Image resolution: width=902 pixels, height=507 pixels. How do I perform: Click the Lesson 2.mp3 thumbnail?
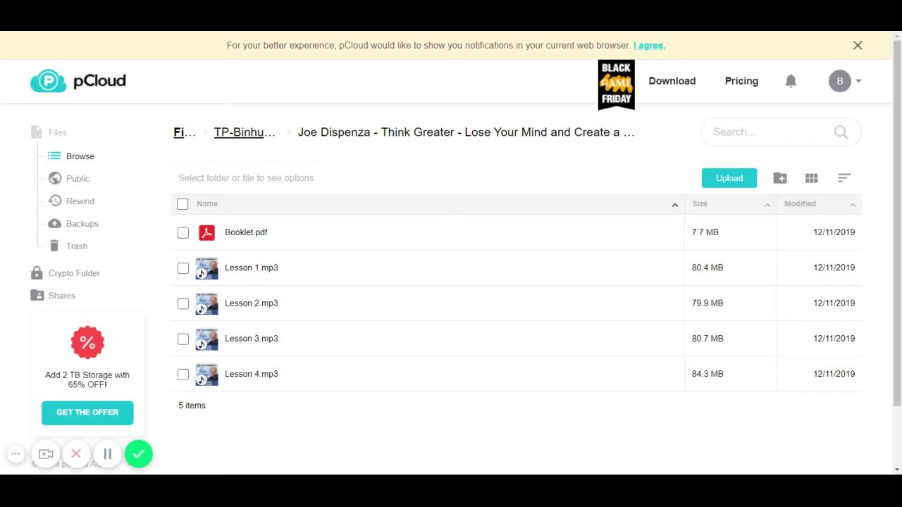[x=206, y=303]
